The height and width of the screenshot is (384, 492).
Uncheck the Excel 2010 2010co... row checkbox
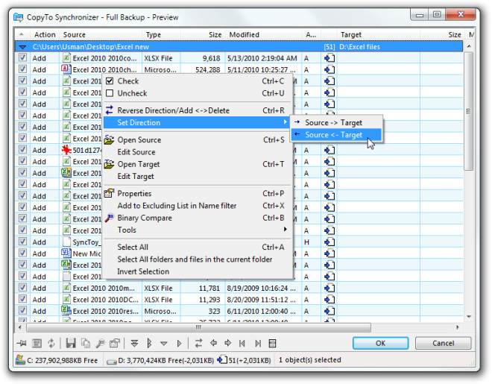22,57
